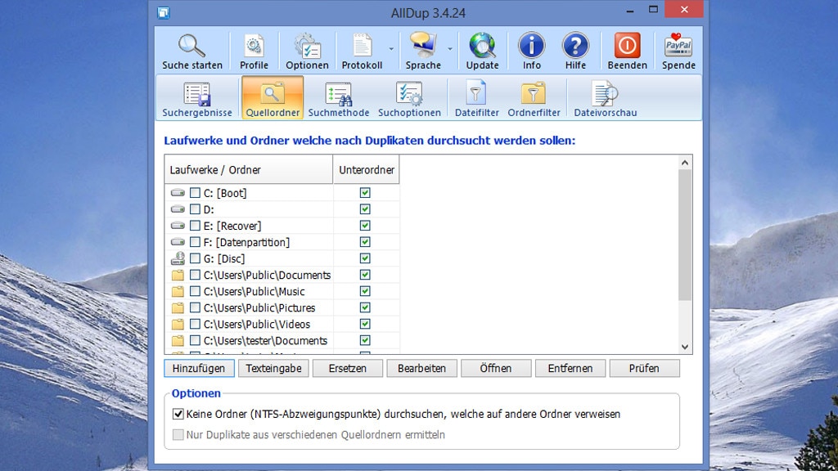Check the G: [Disc] checkbox

point(195,258)
